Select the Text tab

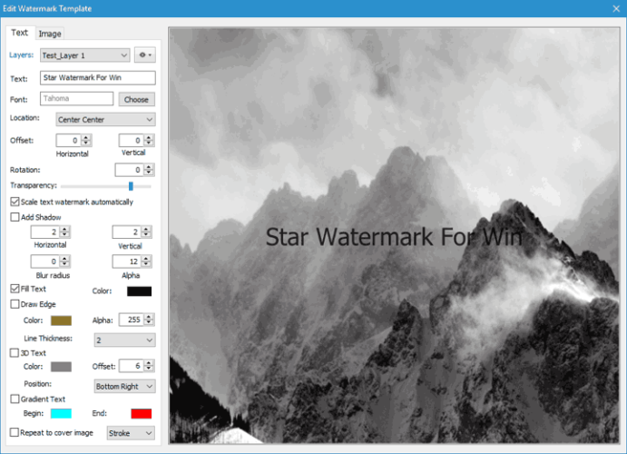(x=20, y=33)
